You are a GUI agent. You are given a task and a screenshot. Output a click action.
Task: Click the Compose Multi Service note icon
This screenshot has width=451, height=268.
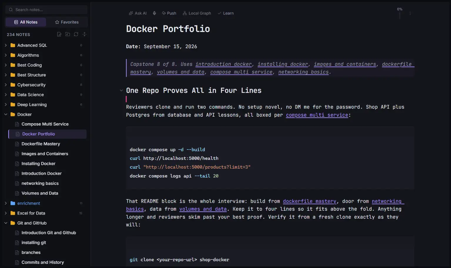[17, 124]
